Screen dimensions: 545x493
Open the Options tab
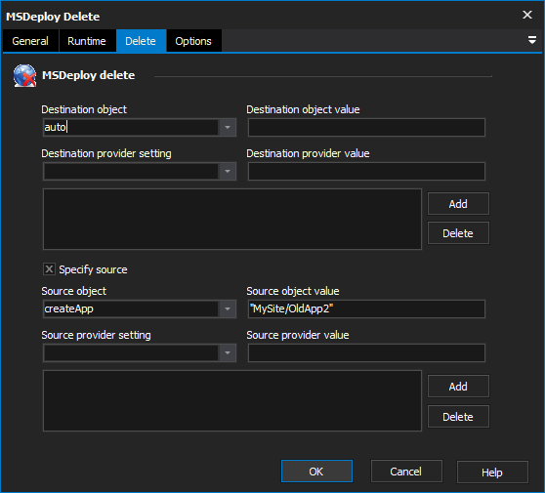click(193, 41)
